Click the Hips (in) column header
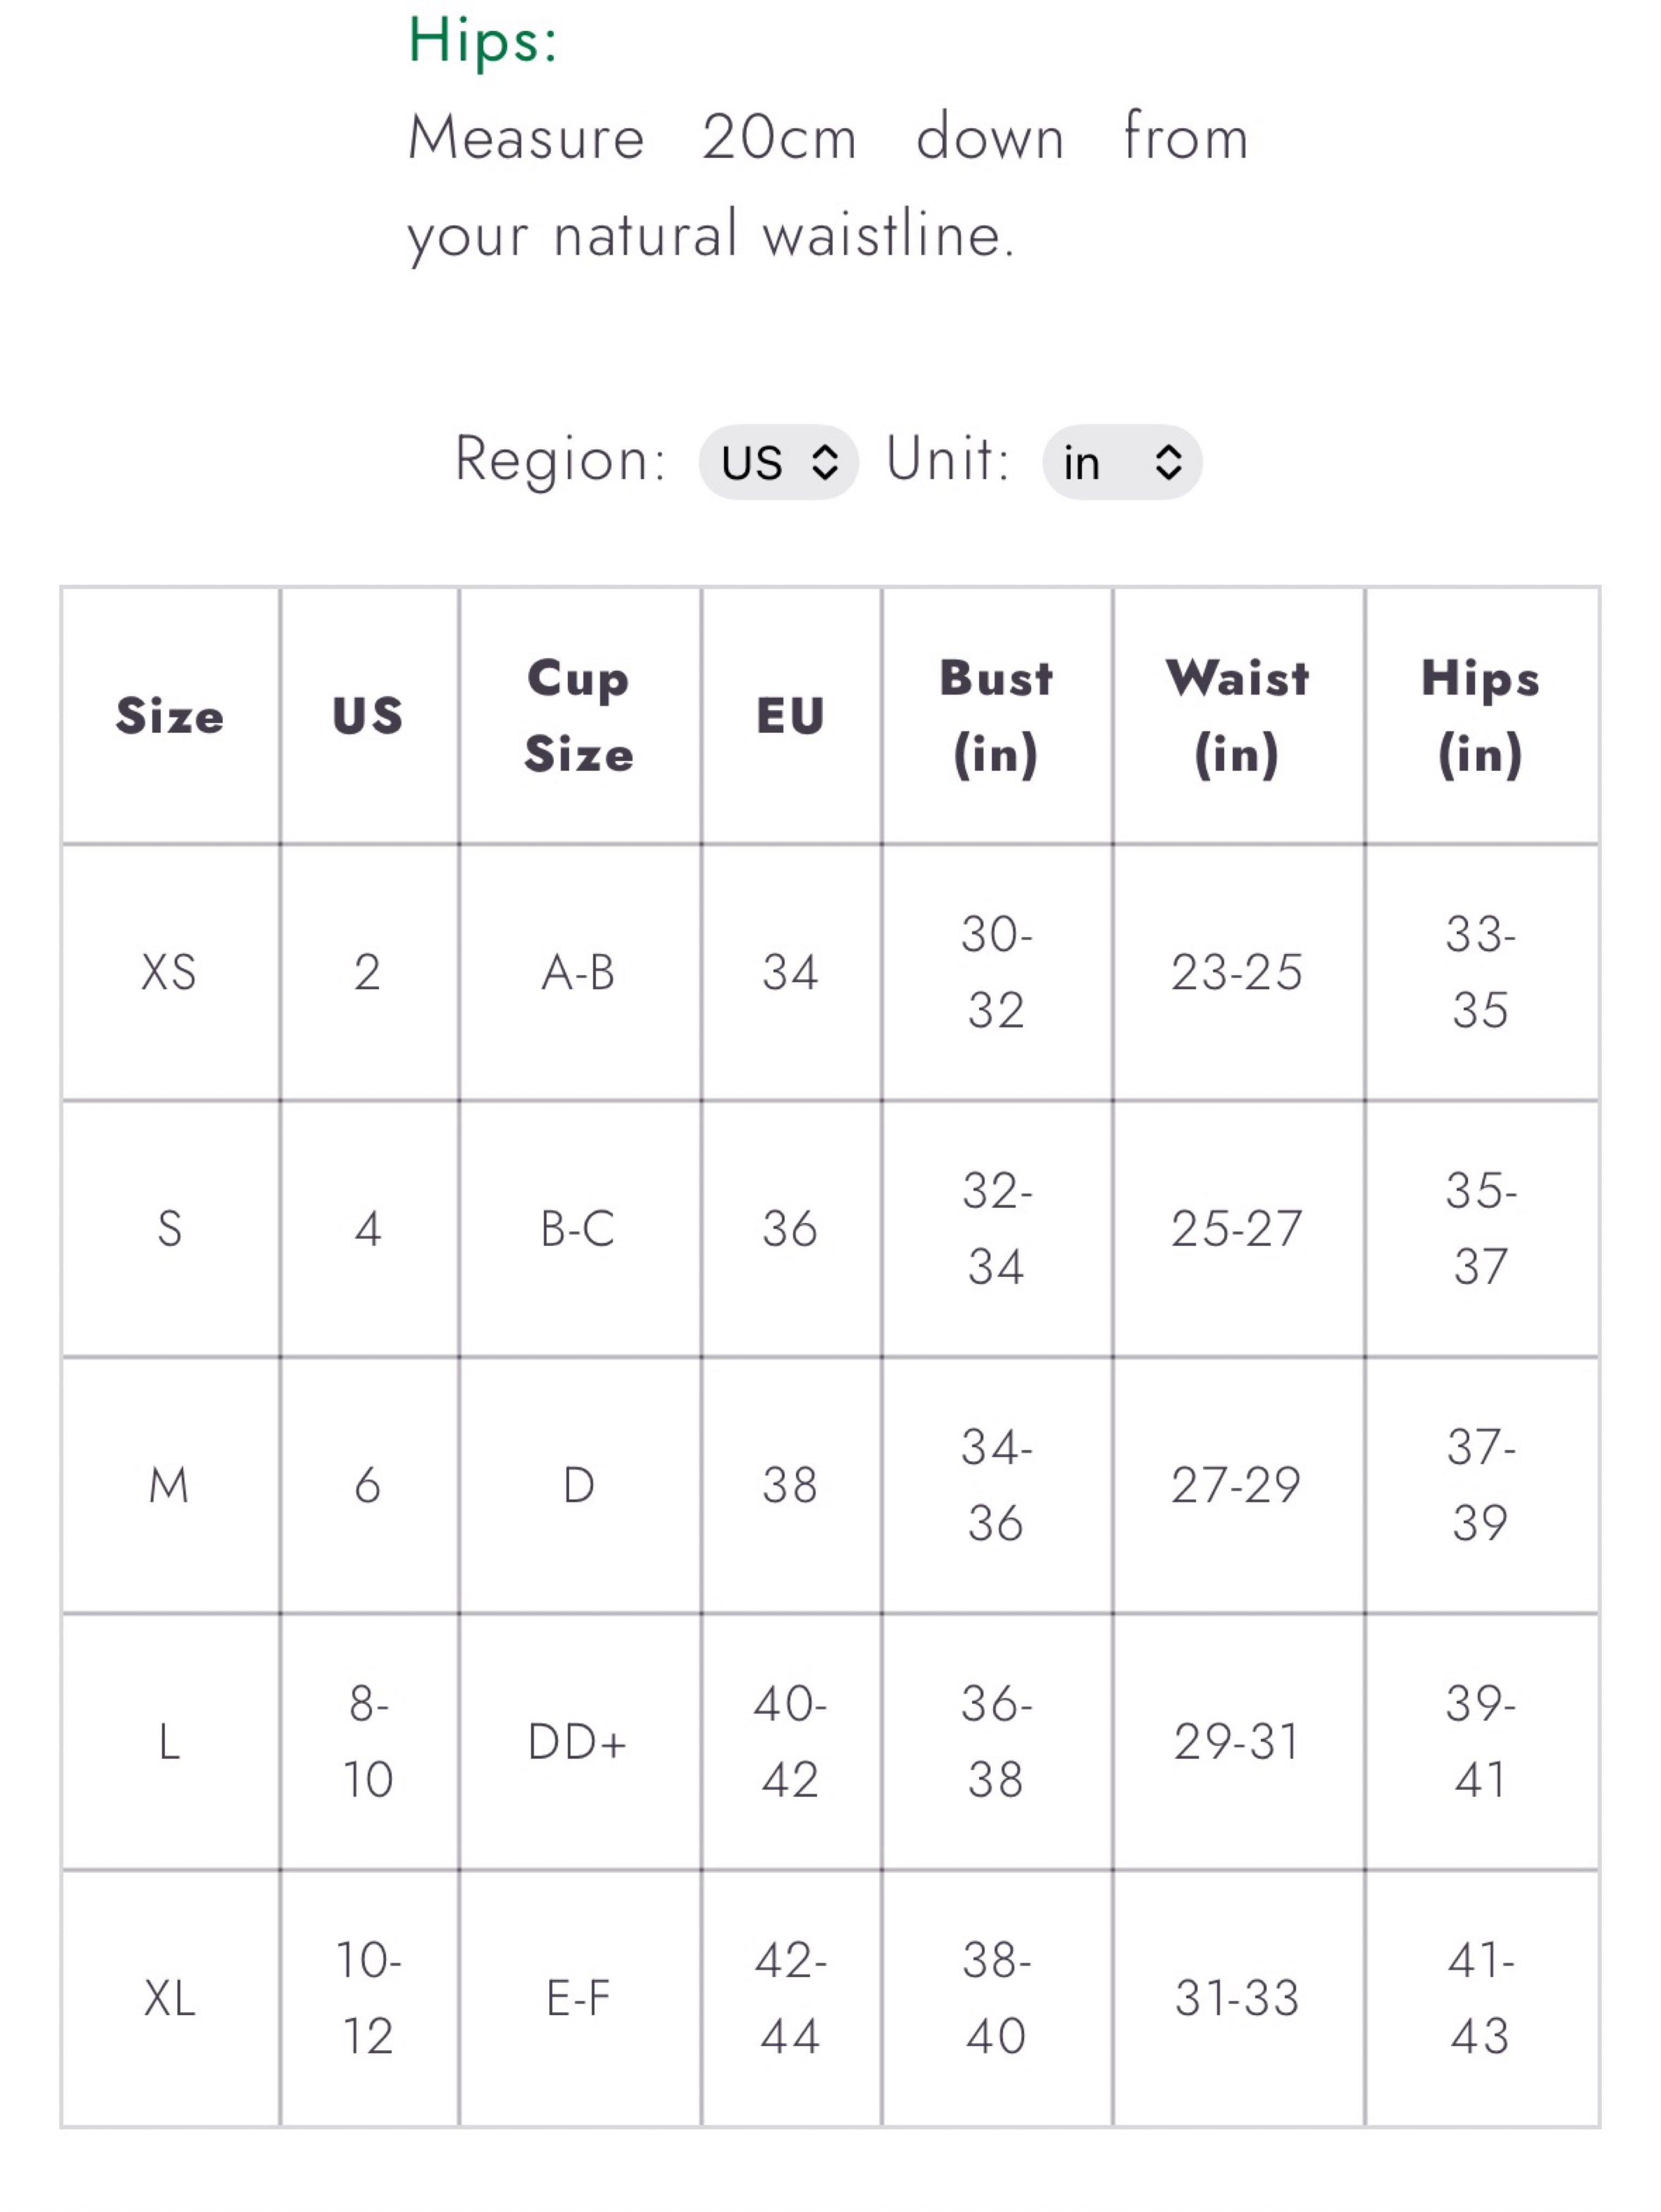 [1481, 716]
